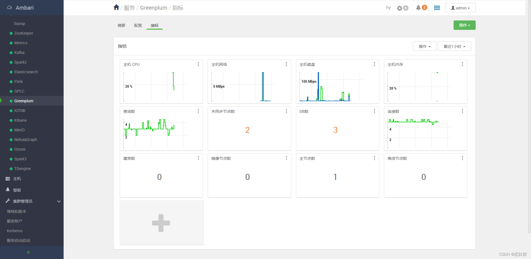Open background operations gear icon
Image resolution: width=531 pixels, height=259 pixels.
click(x=400, y=8)
